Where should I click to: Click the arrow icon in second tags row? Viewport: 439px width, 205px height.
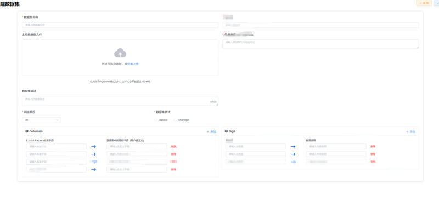[293, 154]
